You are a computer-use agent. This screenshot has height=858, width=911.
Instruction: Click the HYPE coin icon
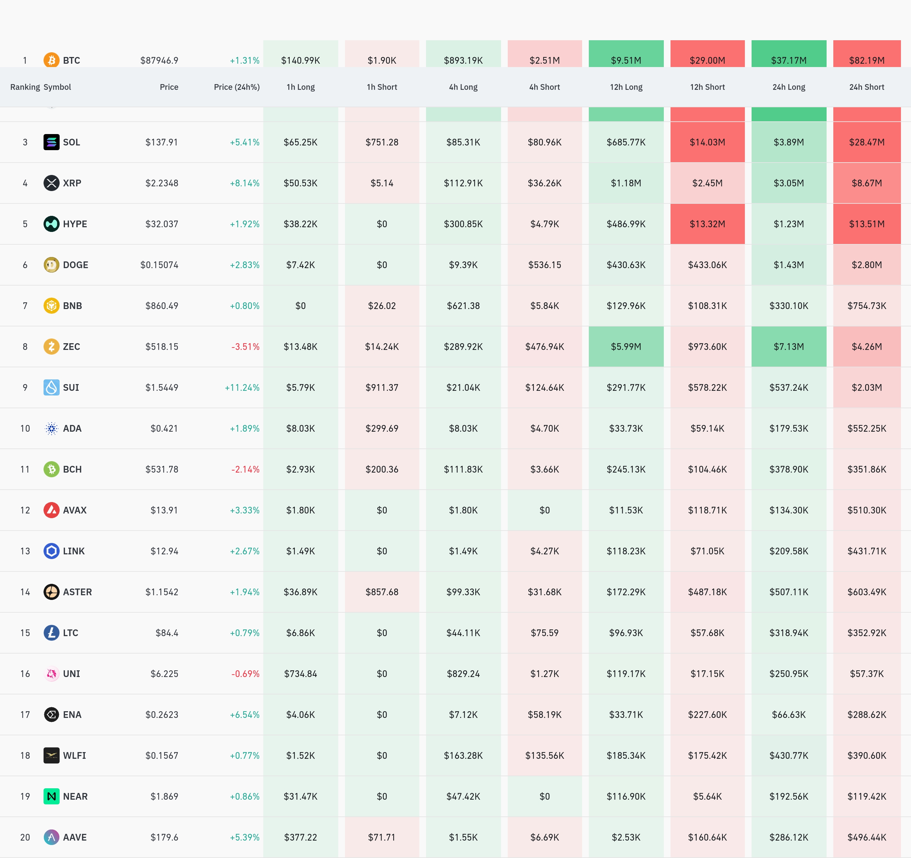pos(51,224)
